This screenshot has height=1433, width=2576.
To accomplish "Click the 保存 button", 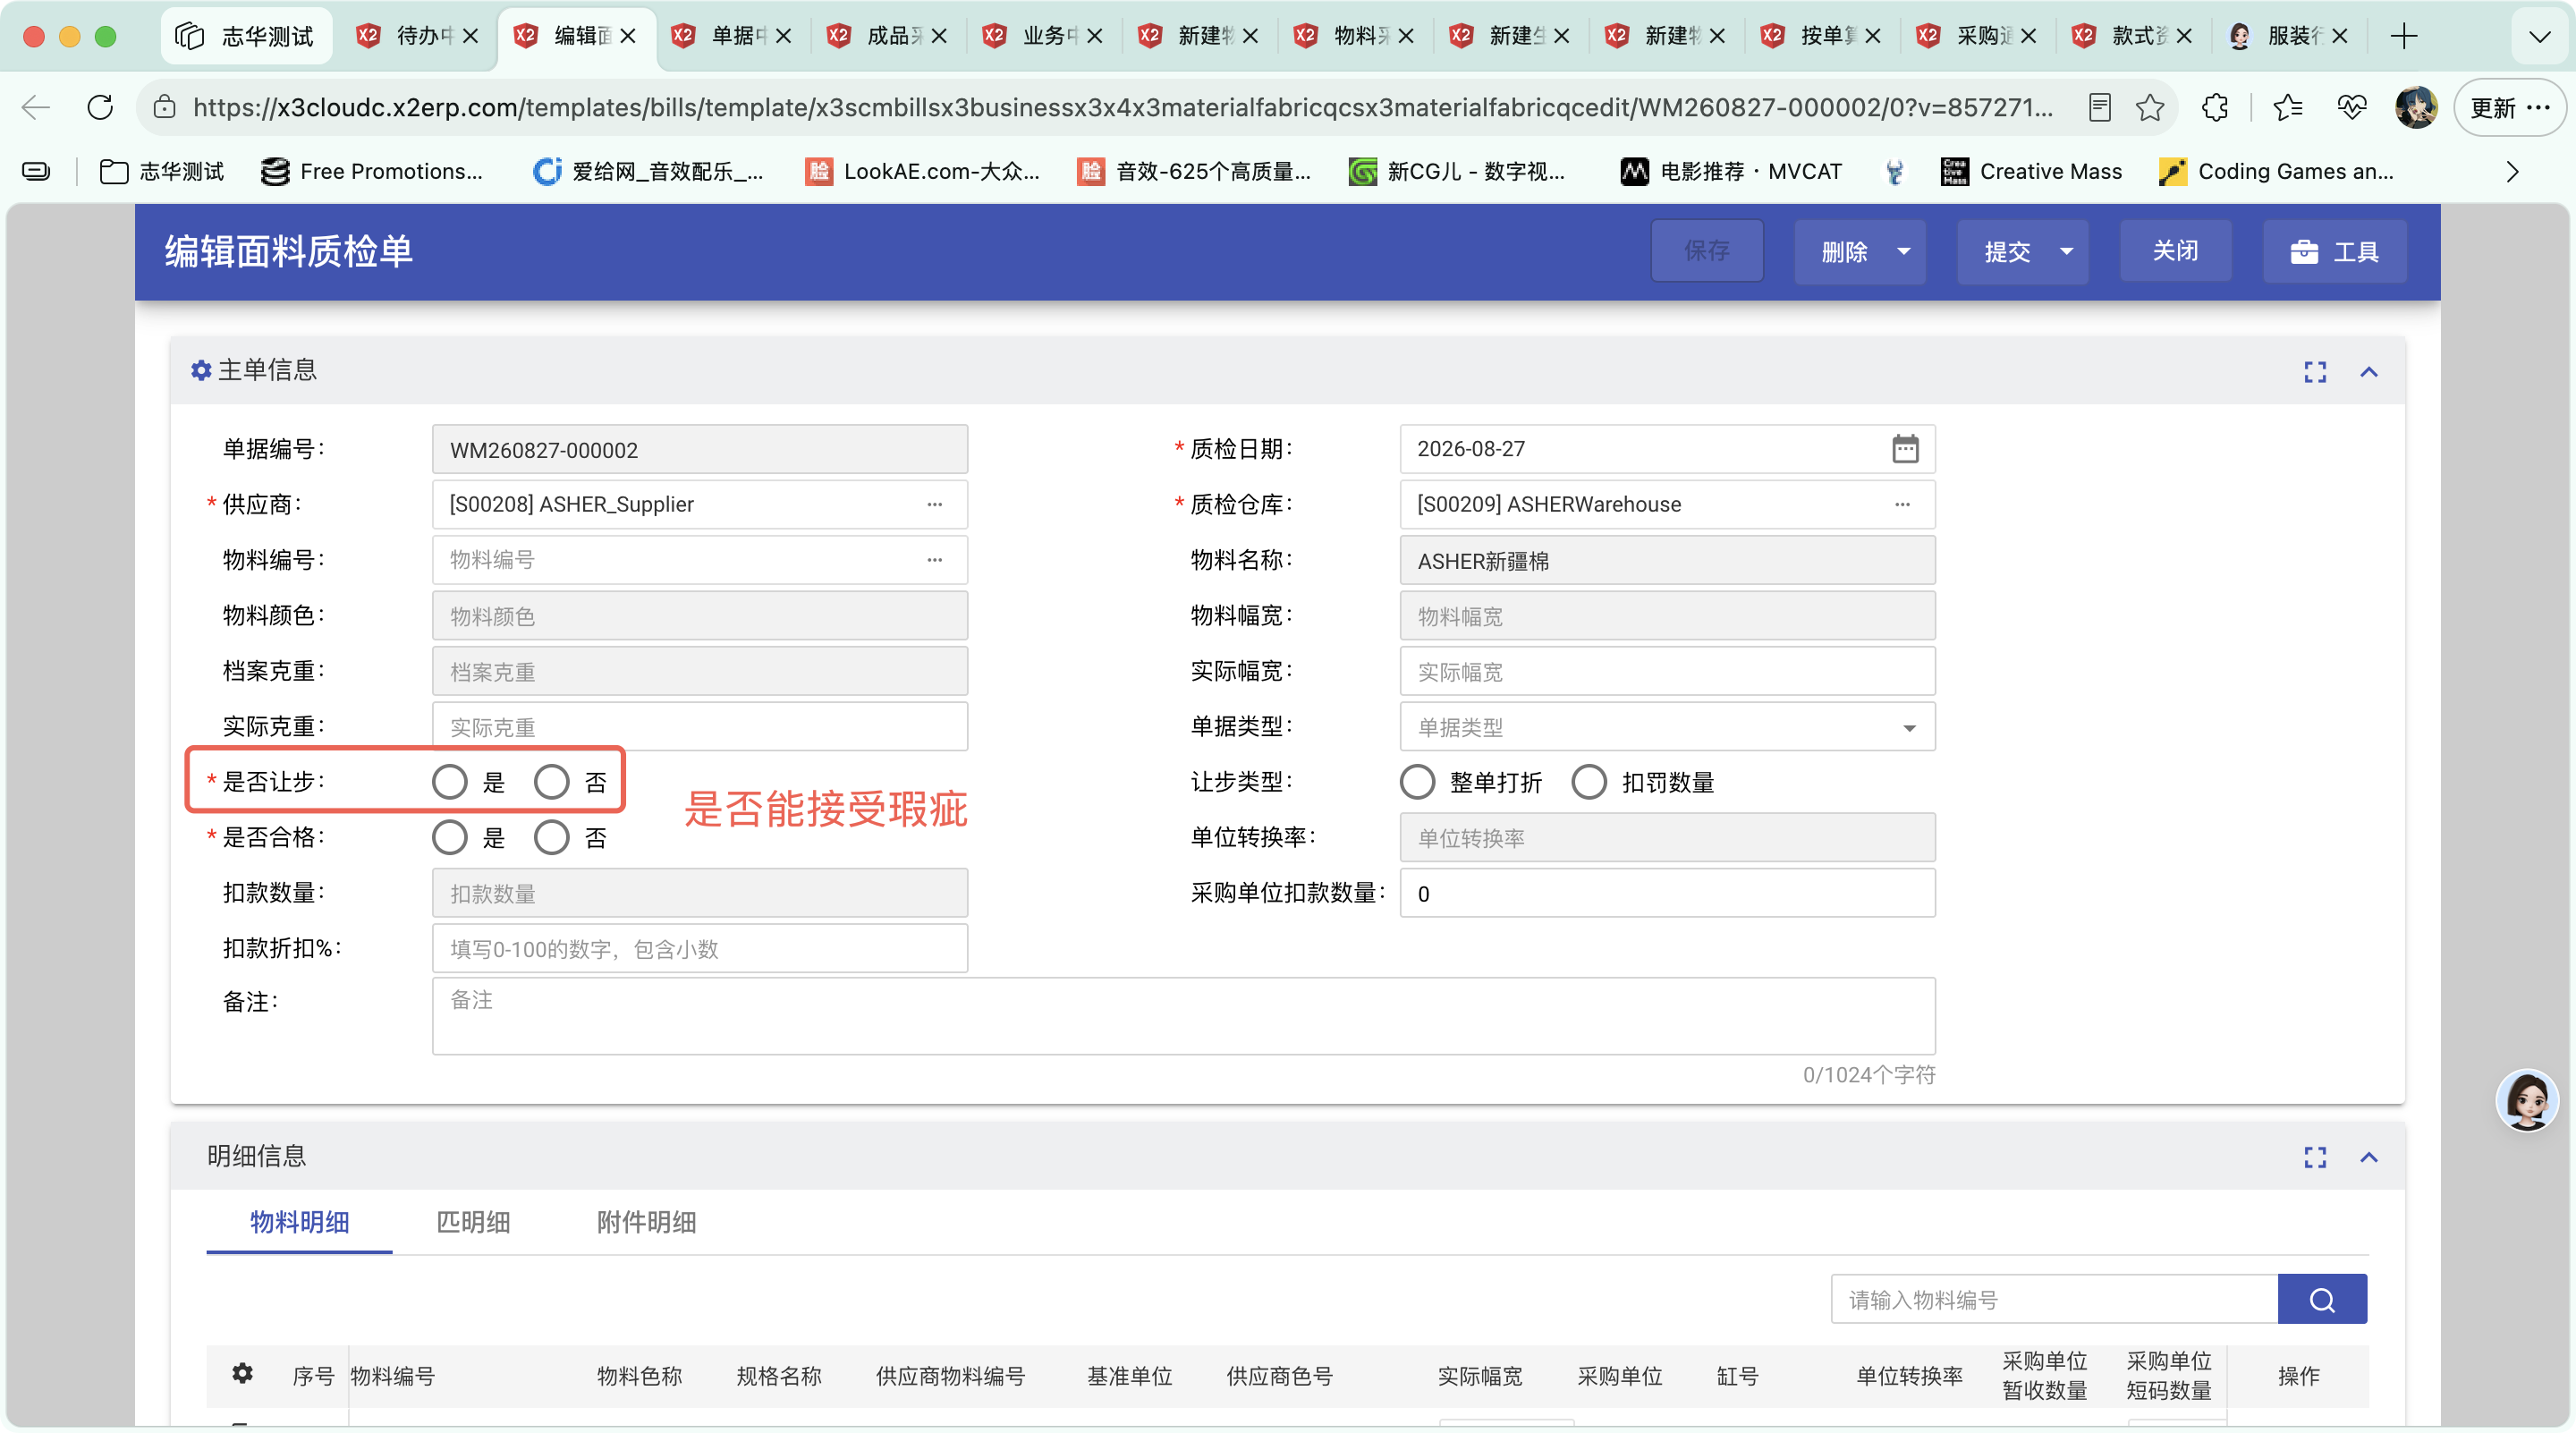I will click(x=1707, y=251).
